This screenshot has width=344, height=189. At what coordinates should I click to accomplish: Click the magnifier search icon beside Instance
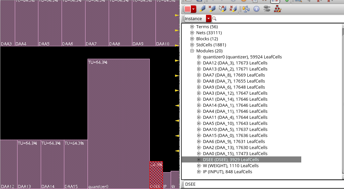click(214, 19)
